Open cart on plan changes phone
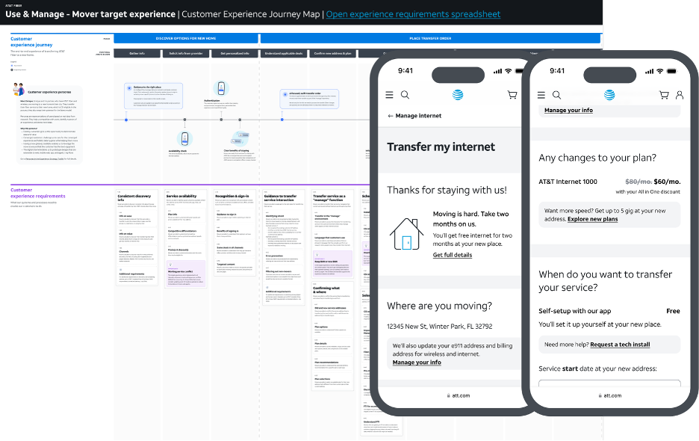Image resolution: width=699 pixels, height=441 pixels. (664, 95)
